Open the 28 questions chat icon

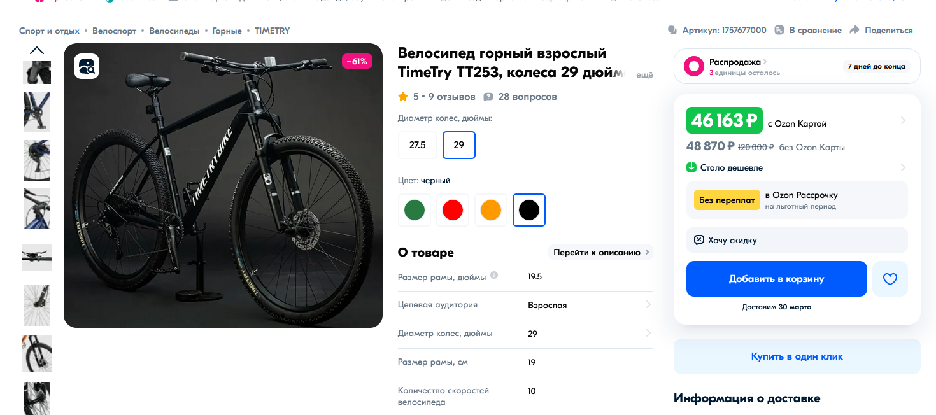point(488,97)
